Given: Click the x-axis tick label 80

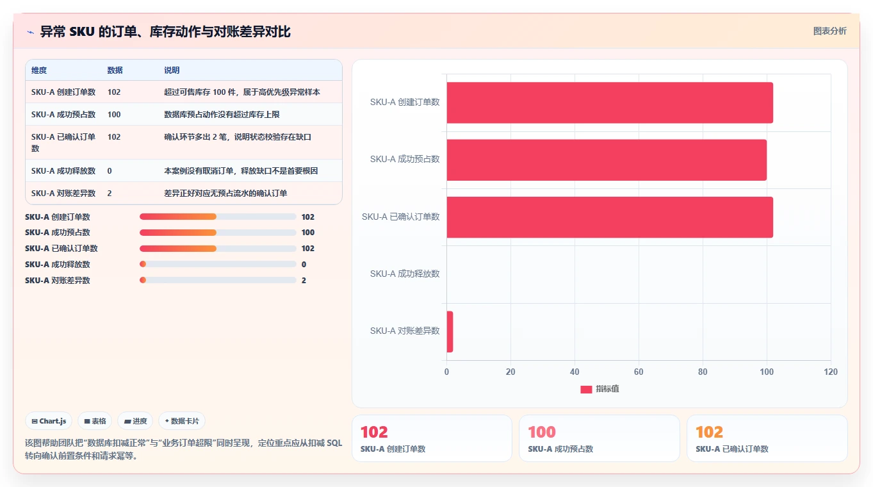Looking at the screenshot, I should (x=703, y=372).
